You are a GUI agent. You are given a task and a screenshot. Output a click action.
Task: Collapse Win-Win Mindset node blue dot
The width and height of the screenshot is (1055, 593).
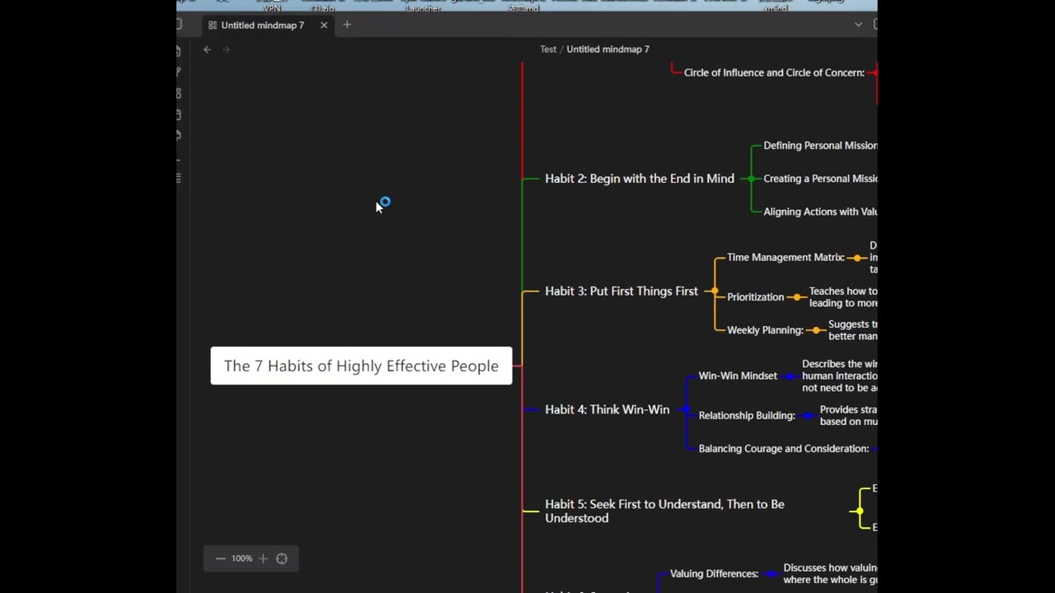pyautogui.click(x=790, y=376)
